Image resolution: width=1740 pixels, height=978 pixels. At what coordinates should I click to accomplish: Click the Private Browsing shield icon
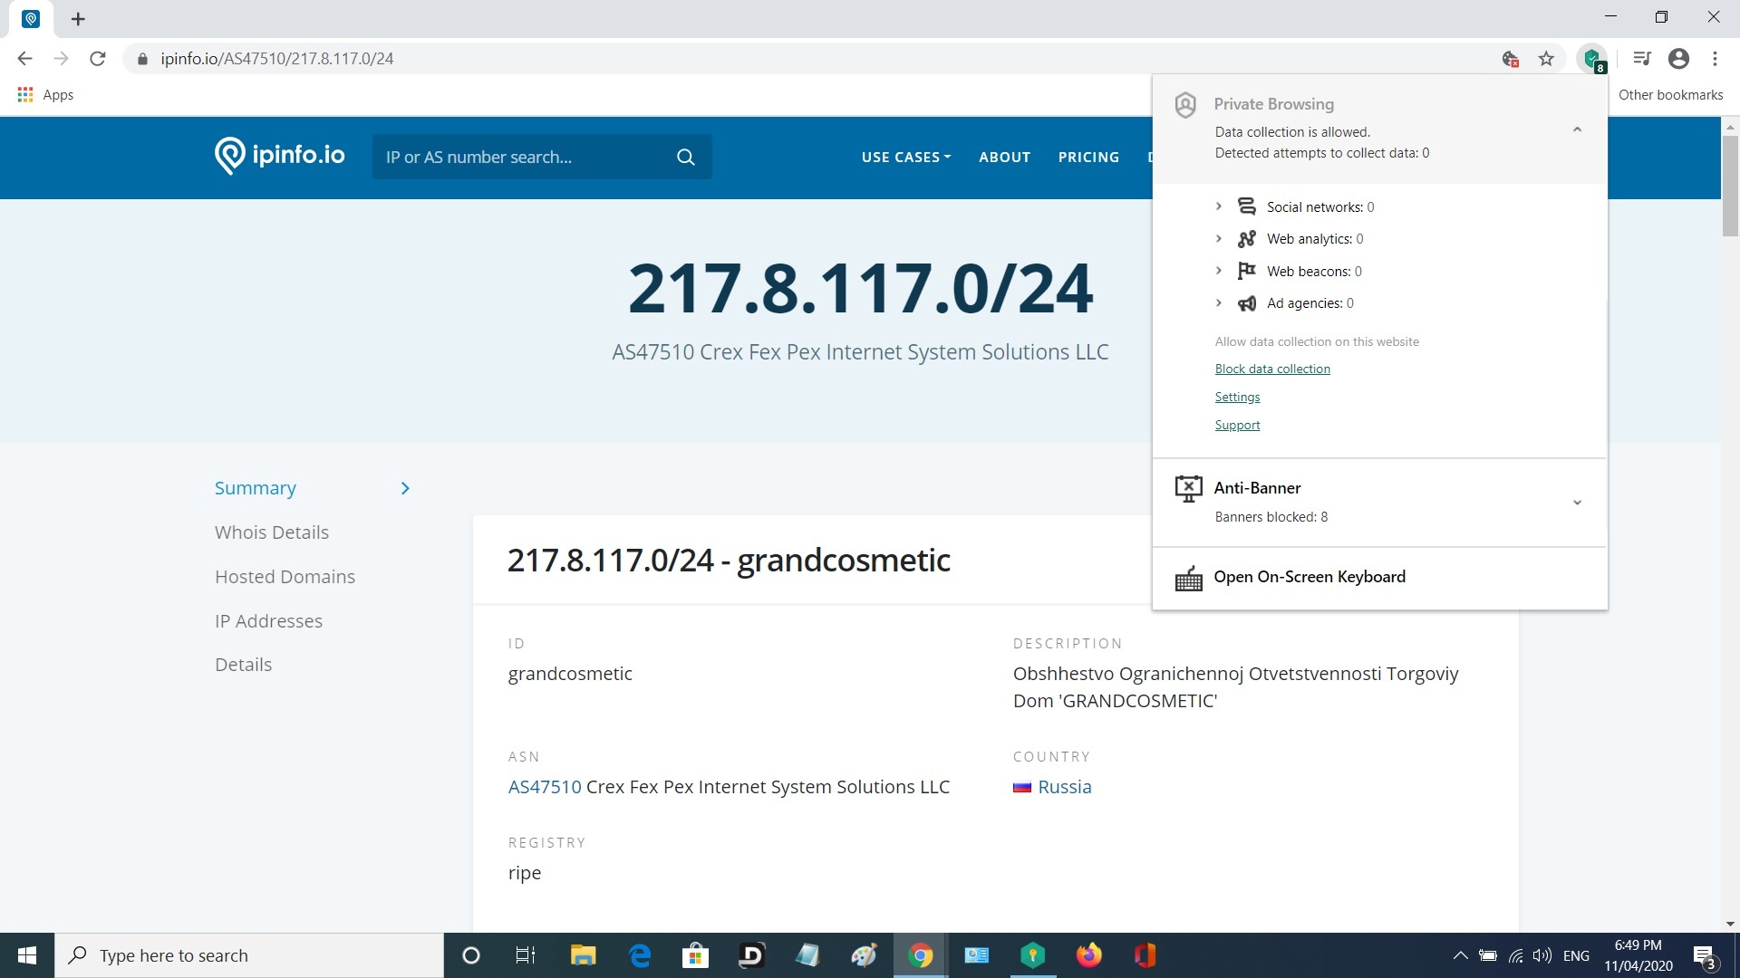[x=1185, y=105]
